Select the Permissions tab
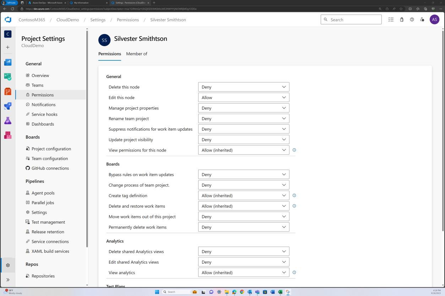Viewport: 445px width, 296px height. coord(109,54)
